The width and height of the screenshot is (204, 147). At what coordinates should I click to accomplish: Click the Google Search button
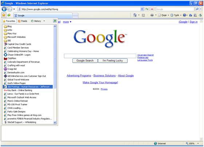85,61
